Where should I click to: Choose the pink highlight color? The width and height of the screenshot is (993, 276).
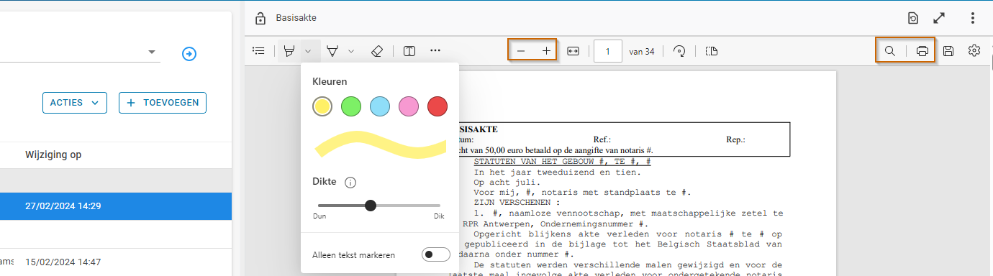[409, 106]
